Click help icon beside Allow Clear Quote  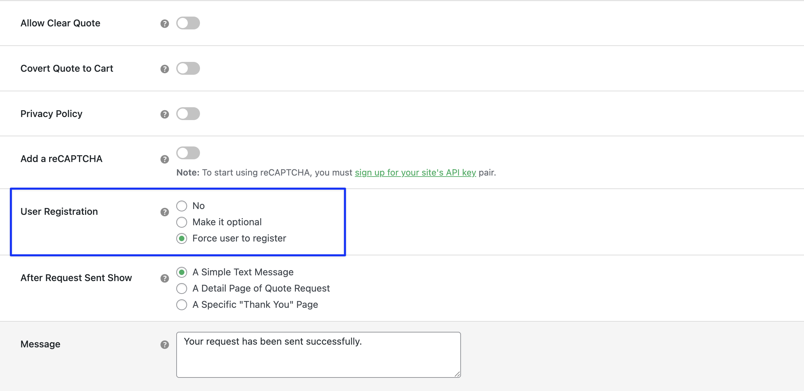click(x=165, y=24)
